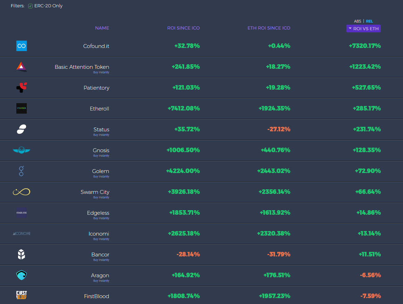Click the -6.56% Aragon ROI vs ETH value
The height and width of the screenshot is (304, 403).
pos(370,275)
